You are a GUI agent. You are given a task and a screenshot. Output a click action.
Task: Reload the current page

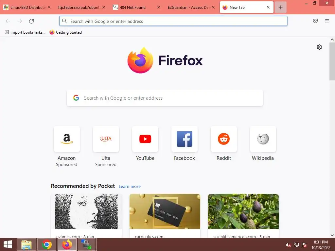tap(31, 21)
